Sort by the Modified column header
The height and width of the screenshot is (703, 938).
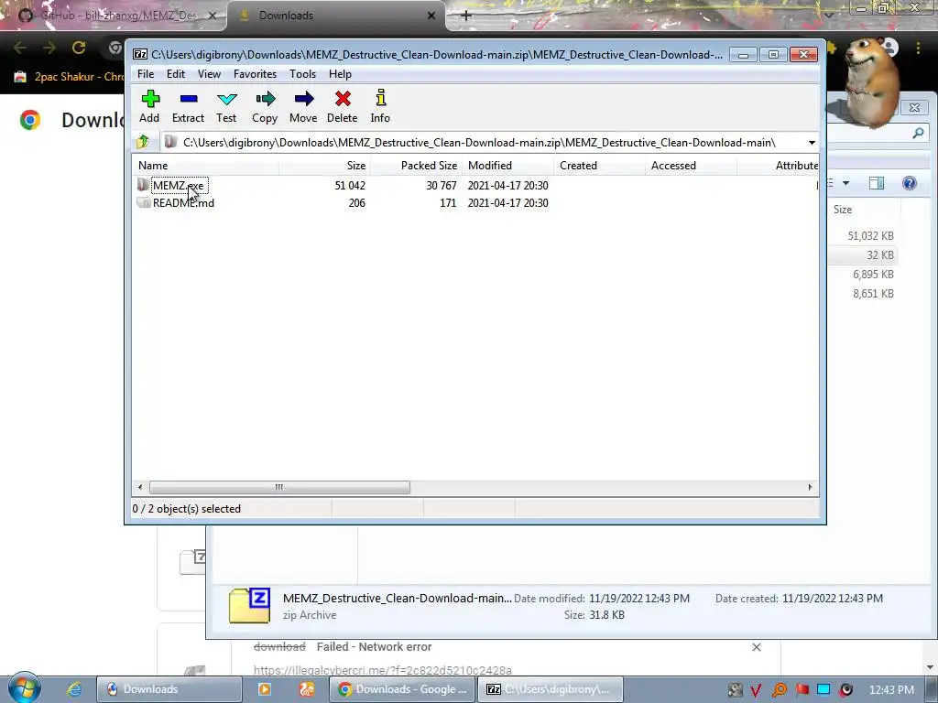click(507, 166)
